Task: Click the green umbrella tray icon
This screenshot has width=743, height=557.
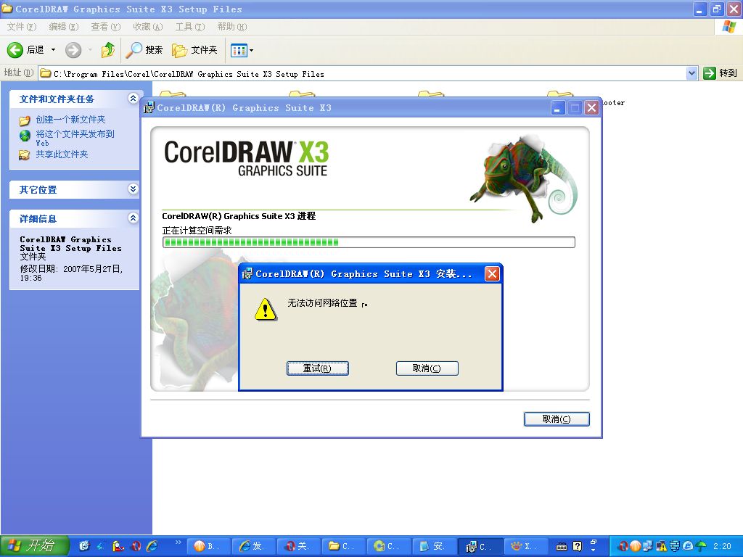Action: click(701, 546)
